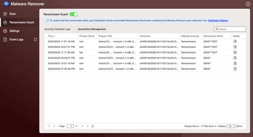Go to next page arrow
Screen dimensions: 253x137
point(82,126)
